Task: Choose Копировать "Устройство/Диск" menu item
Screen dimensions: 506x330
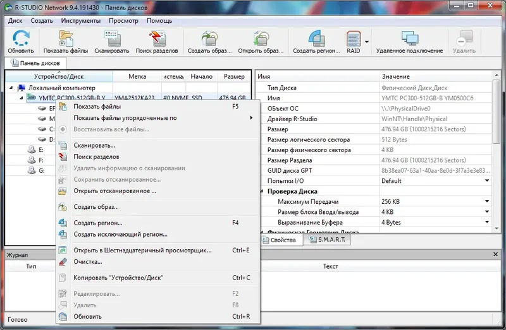Action: pos(157,278)
